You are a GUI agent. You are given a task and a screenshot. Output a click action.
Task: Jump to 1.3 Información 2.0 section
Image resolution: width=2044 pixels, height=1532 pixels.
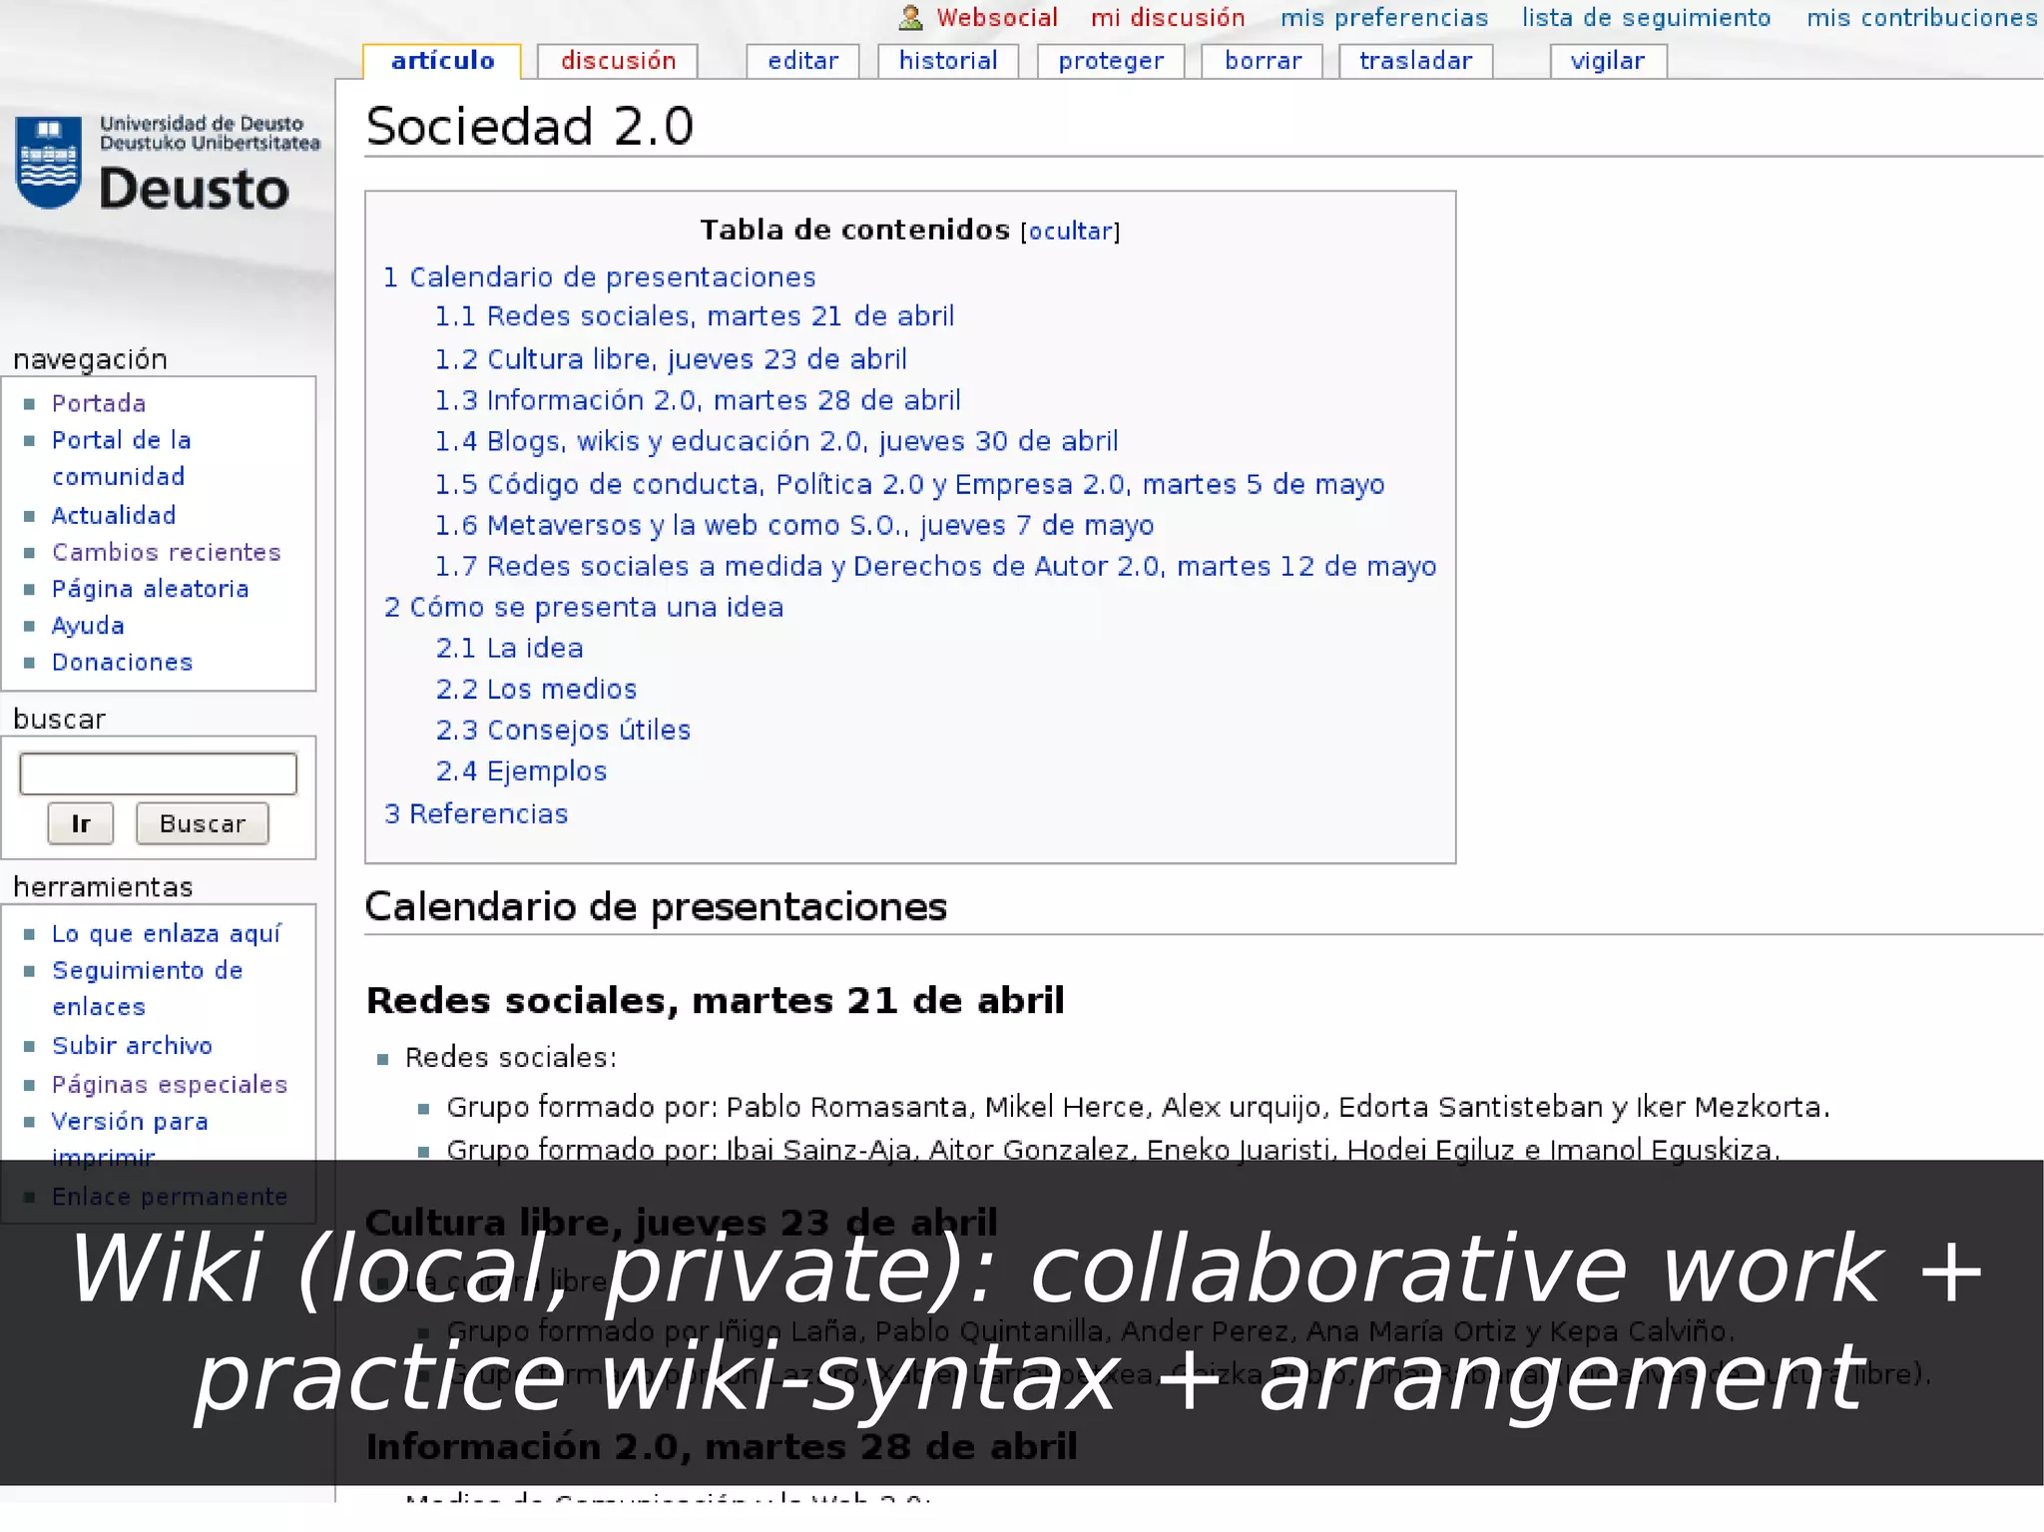click(698, 400)
